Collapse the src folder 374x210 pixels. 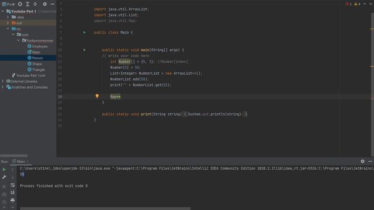click(8, 29)
